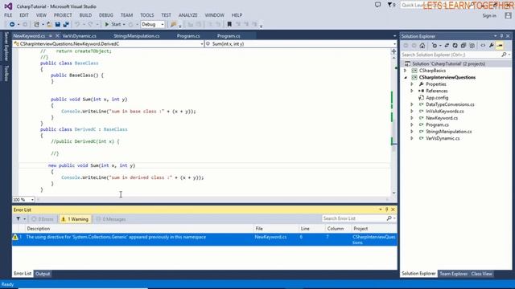Switch to the Class View tab
This screenshot has height=289, width=515.
481,274
